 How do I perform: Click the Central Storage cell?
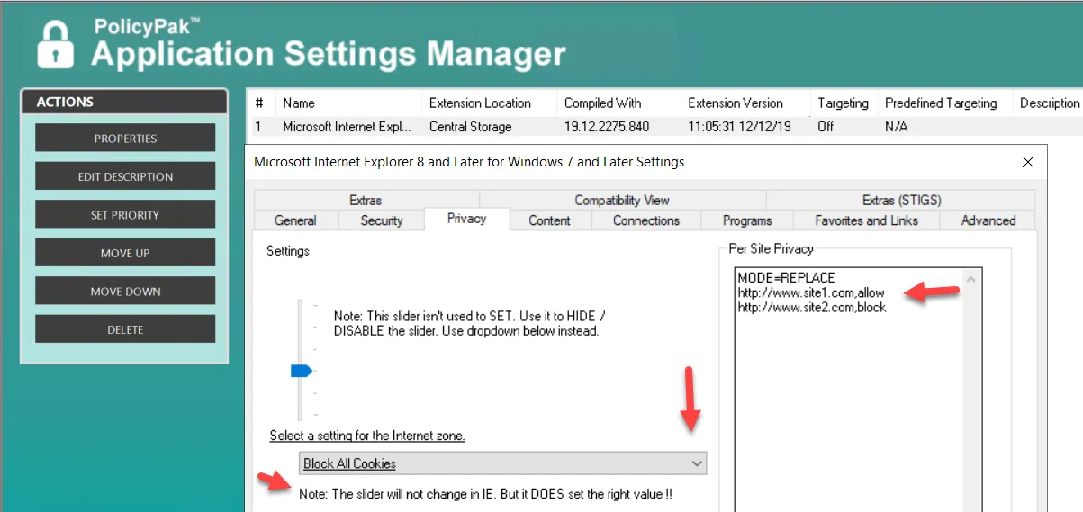point(471,127)
